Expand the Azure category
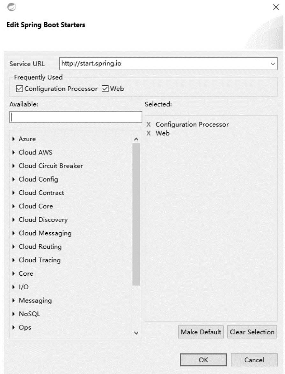This screenshot has width=285, height=374. [14, 139]
